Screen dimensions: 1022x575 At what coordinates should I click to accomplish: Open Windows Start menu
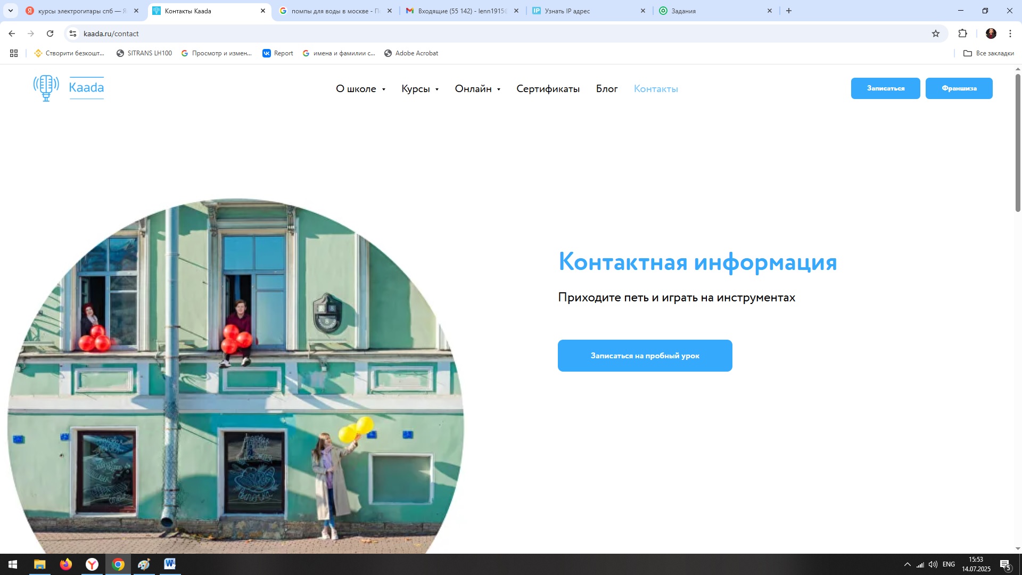(x=13, y=564)
